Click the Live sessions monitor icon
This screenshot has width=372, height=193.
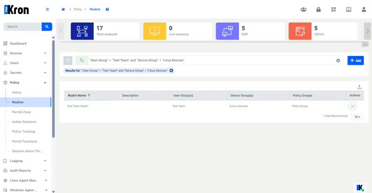tap(155, 31)
